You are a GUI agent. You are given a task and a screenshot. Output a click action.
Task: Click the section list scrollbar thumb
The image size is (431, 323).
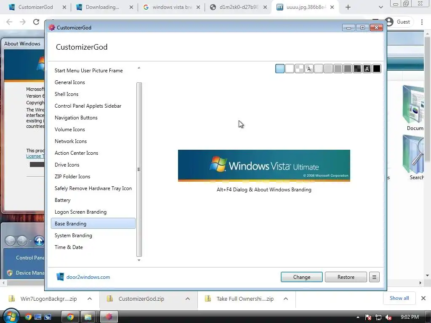tap(139, 169)
